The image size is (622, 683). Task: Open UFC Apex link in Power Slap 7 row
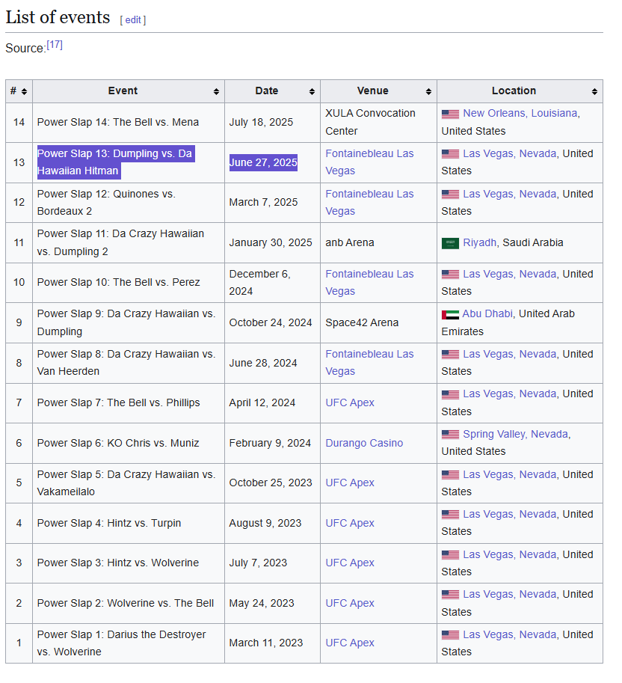click(350, 403)
